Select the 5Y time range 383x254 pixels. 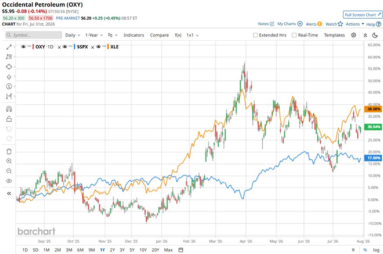[x=132, y=250]
